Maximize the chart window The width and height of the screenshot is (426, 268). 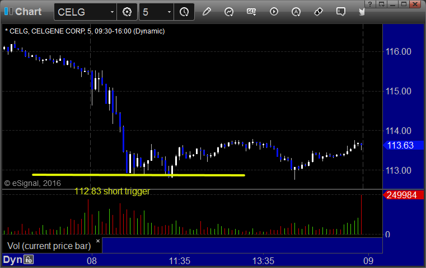click(x=404, y=4)
